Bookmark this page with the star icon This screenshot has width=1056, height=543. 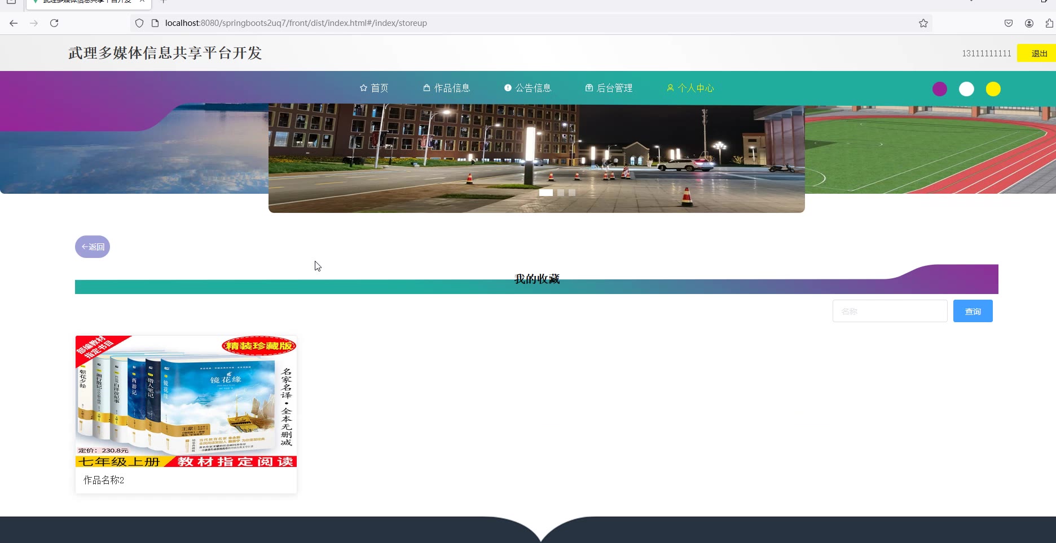pos(923,23)
